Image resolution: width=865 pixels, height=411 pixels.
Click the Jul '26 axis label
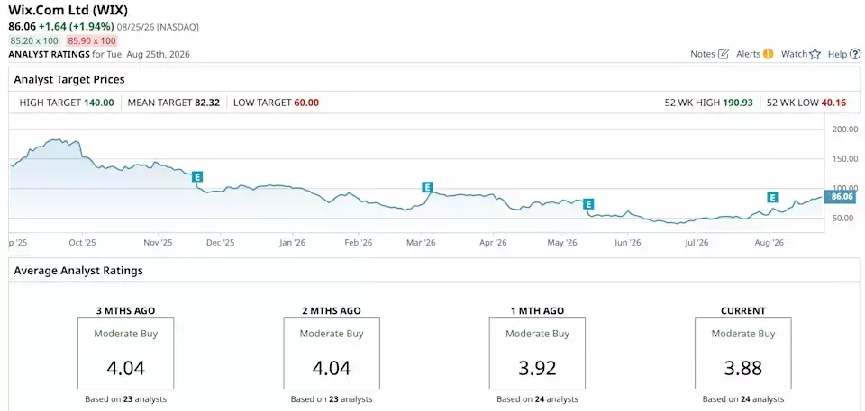pyautogui.click(x=697, y=242)
